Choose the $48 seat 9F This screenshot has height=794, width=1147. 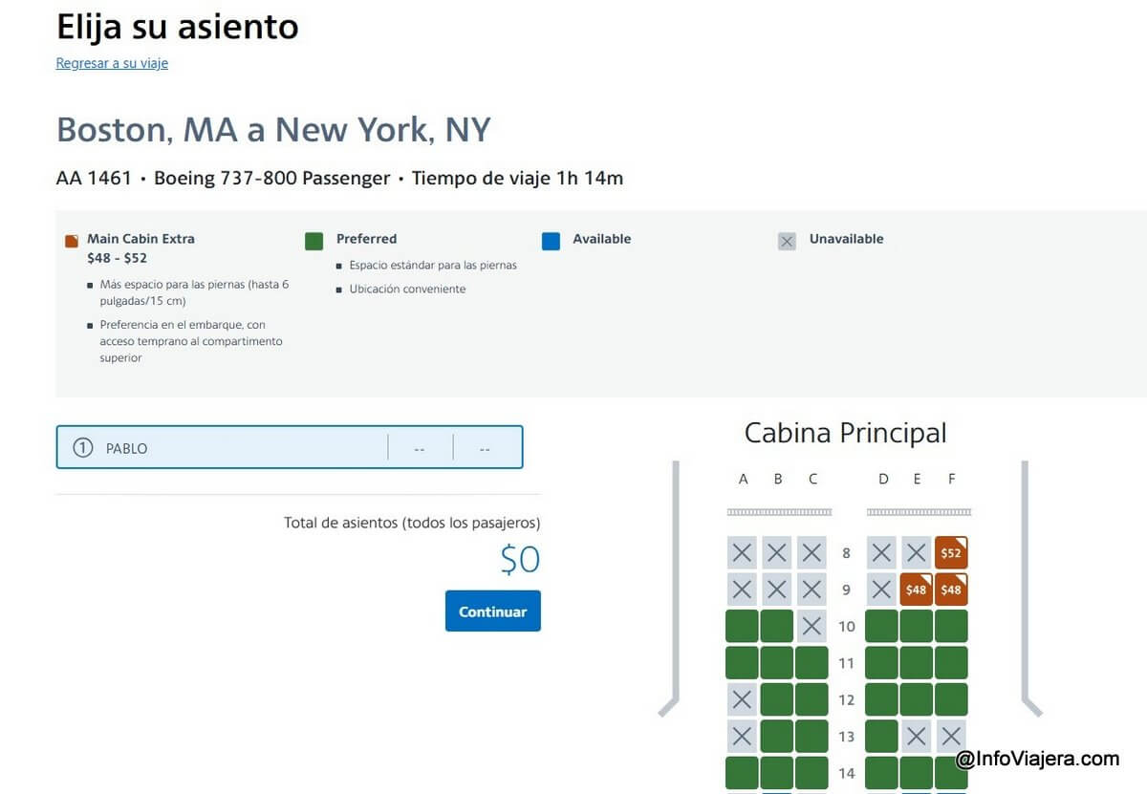click(x=951, y=590)
